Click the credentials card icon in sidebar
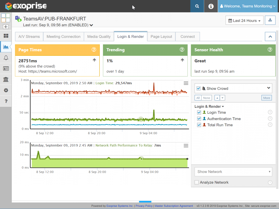This screenshot has height=209, width=279. [5, 69]
